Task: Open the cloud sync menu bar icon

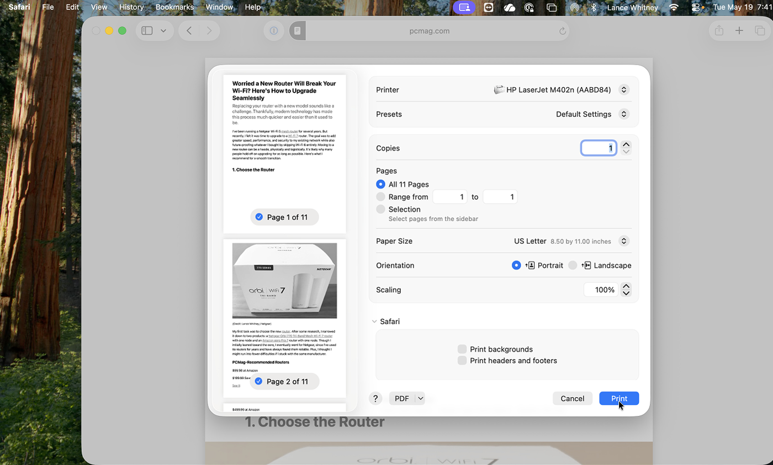Action: [x=509, y=7]
